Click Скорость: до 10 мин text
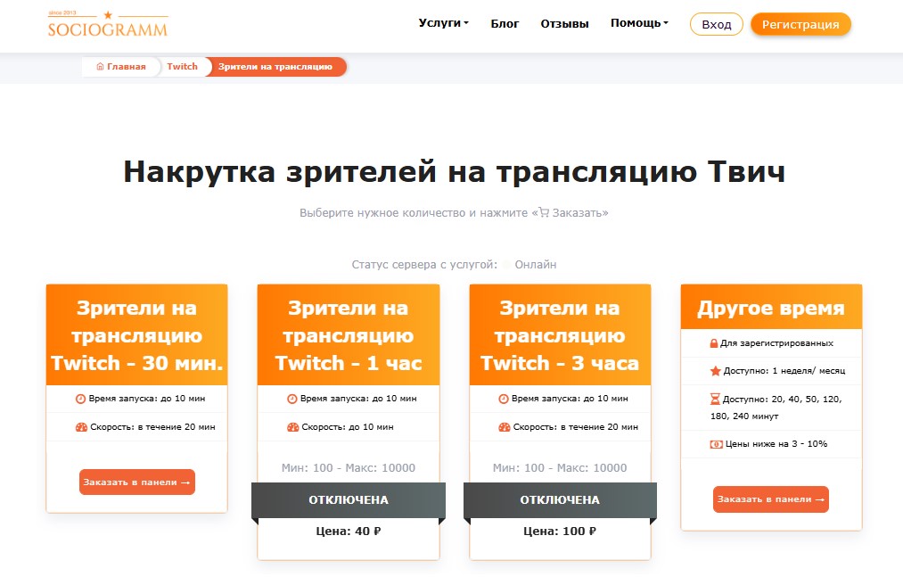Viewport: 903px width, 577px height. click(x=348, y=427)
